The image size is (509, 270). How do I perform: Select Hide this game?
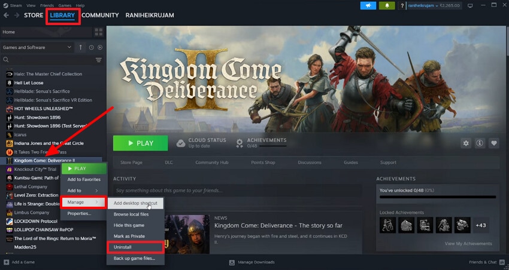(135, 225)
